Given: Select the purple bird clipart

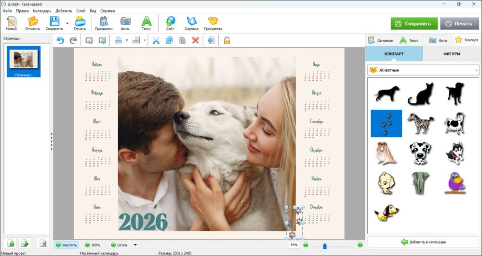Looking at the screenshot, I should click(455, 183).
